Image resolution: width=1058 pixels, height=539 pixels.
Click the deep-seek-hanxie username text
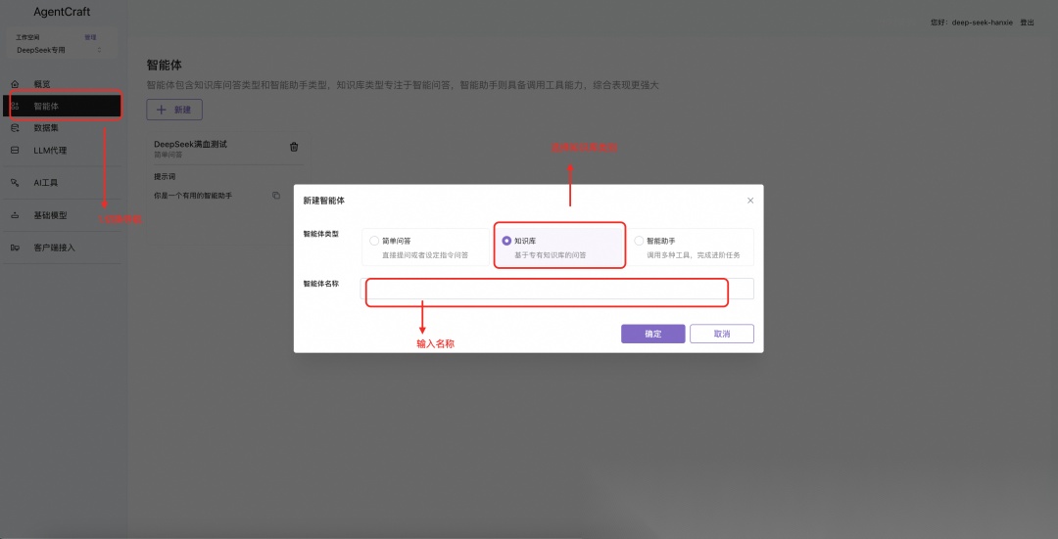coord(982,22)
